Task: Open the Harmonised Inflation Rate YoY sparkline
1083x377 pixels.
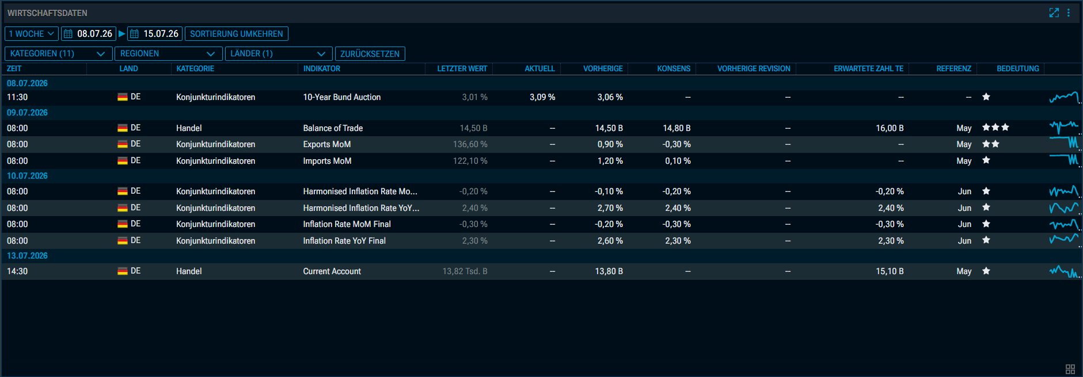Action: click(1064, 207)
